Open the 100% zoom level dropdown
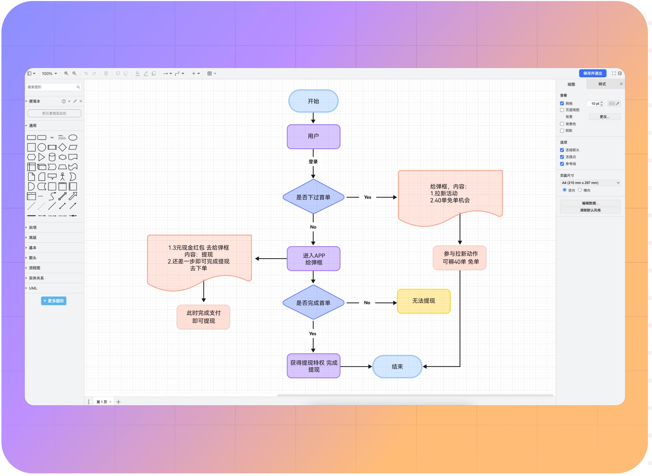The image size is (652, 476). point(49,74)
